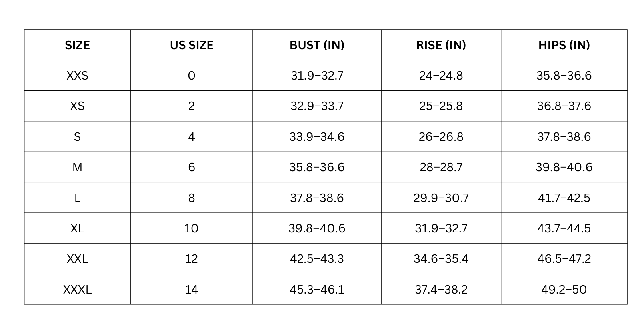This screenshot has width=640, height=320.
Task: Click bust value 31.9–32.7
Action: (317, 75)
